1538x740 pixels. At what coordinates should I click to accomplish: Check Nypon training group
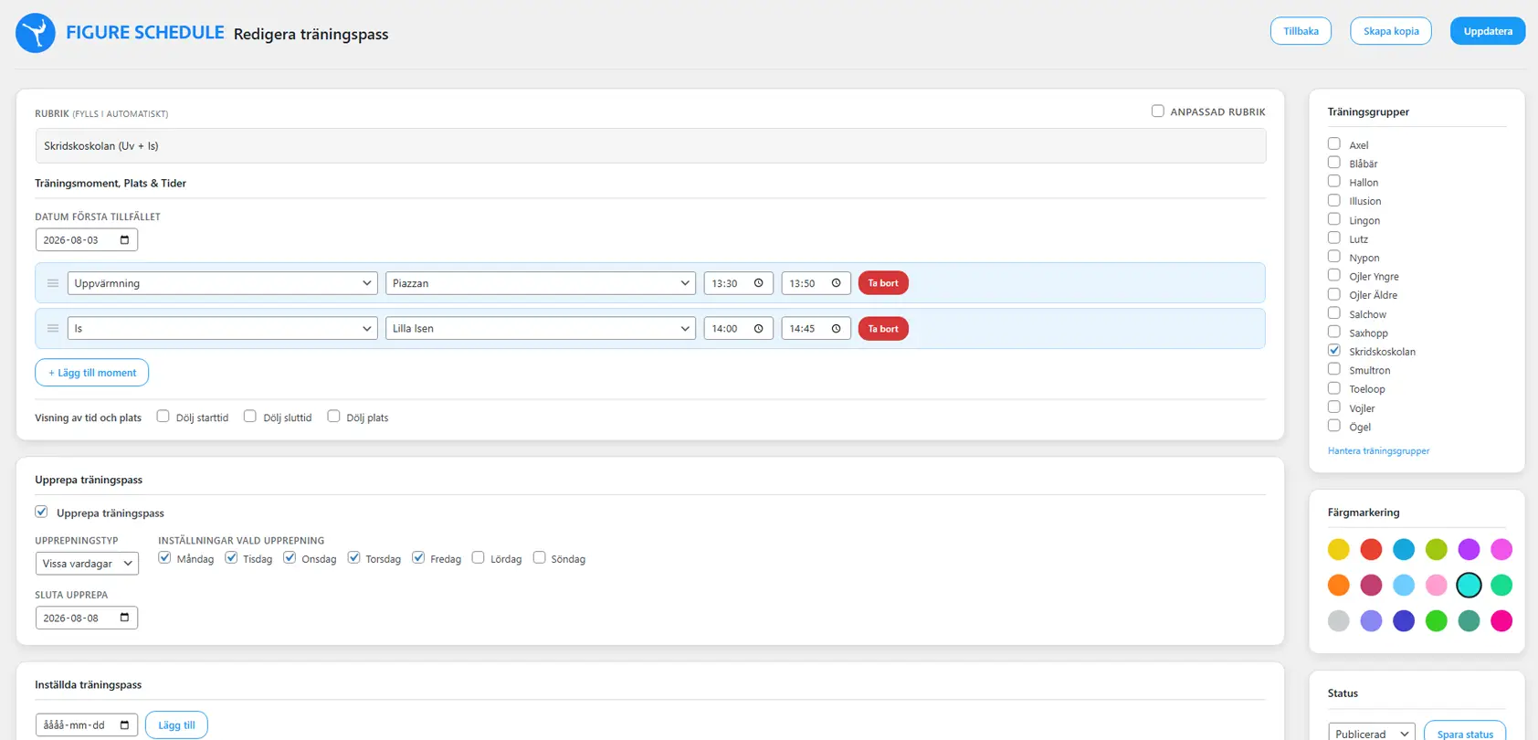[x=1334, y=256]
